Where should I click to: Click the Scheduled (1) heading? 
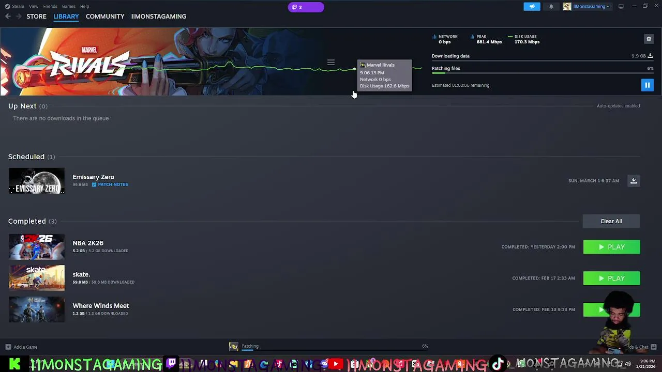[32, 157]
